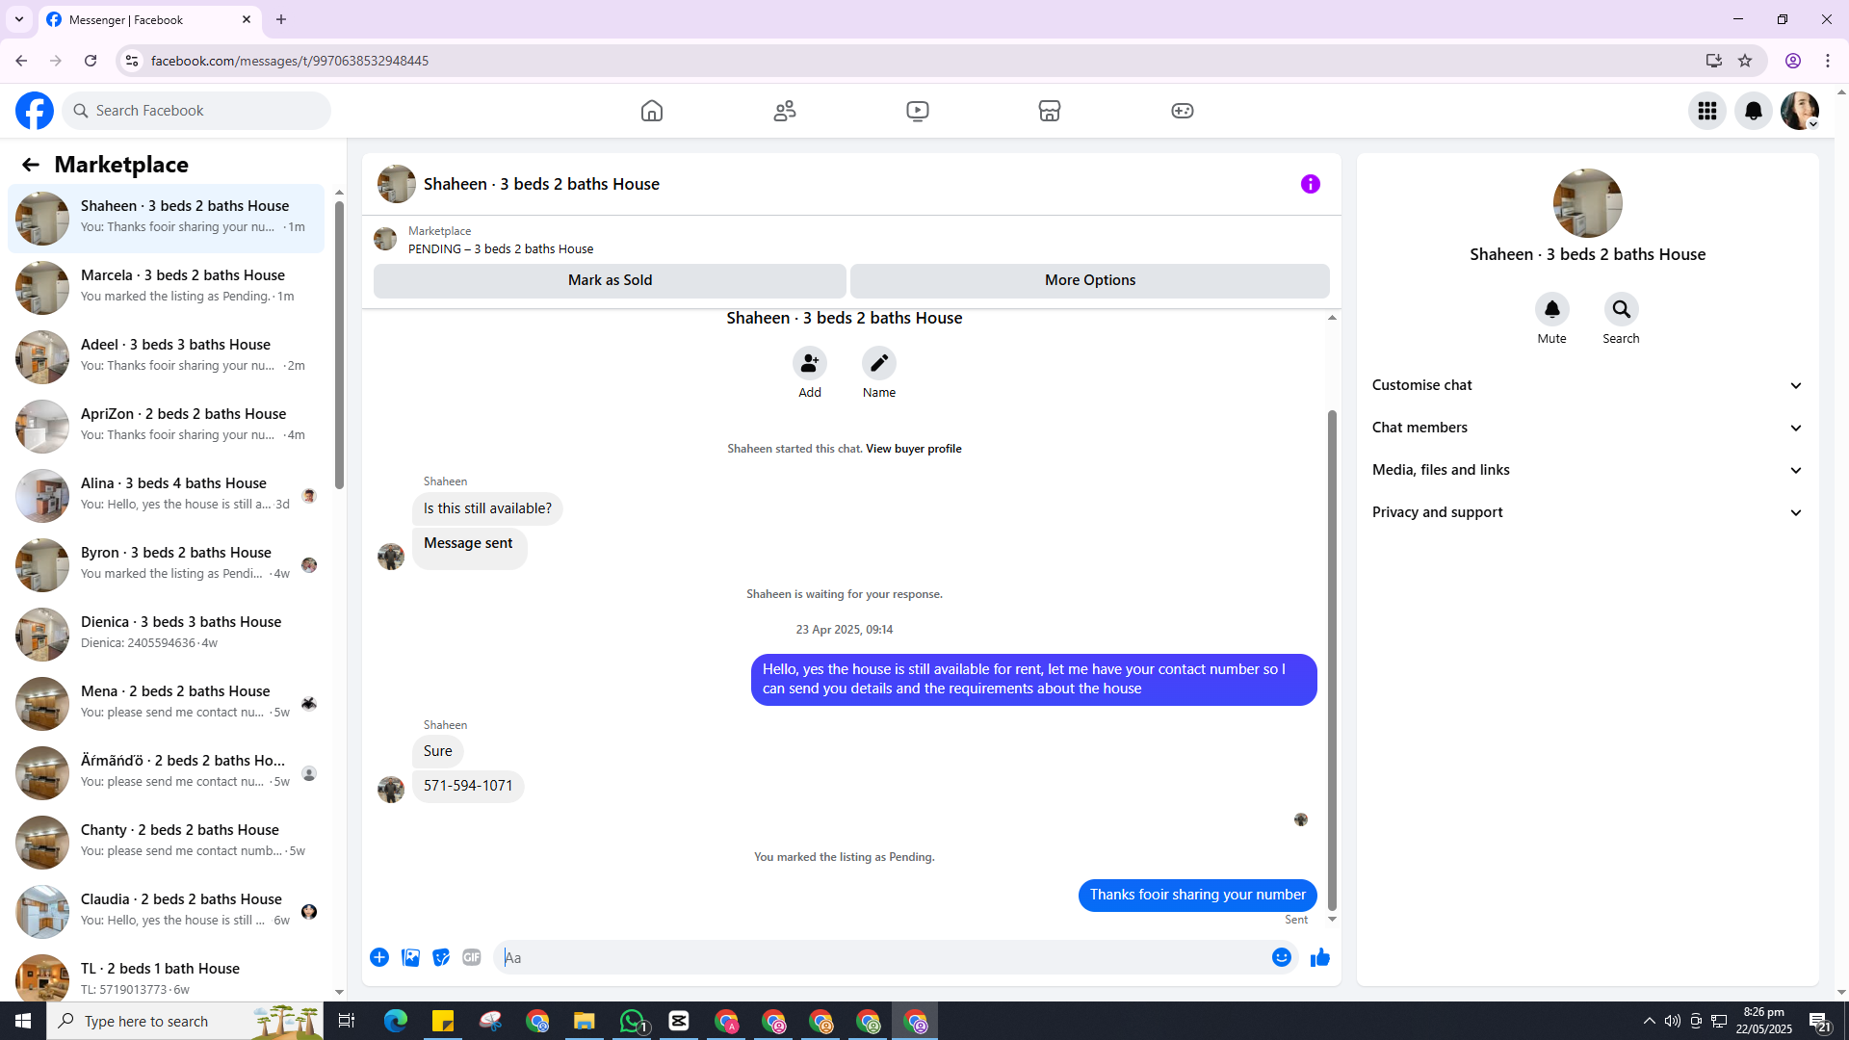Open Microsoft Edge from the taskbar

(396, 1021)
